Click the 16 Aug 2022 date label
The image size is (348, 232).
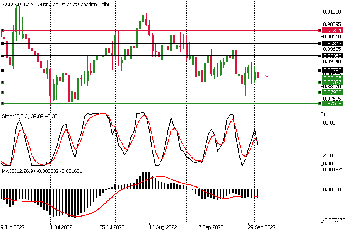pyautogui.click(x=163, y=227)
